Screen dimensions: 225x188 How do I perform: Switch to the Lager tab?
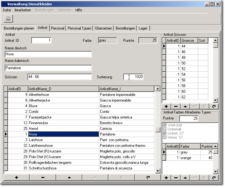(x=143, y=28)
